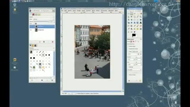Click the duplicate layer button in Layers dialog
The height and width of the screenshot is (107, 190).
44,42
